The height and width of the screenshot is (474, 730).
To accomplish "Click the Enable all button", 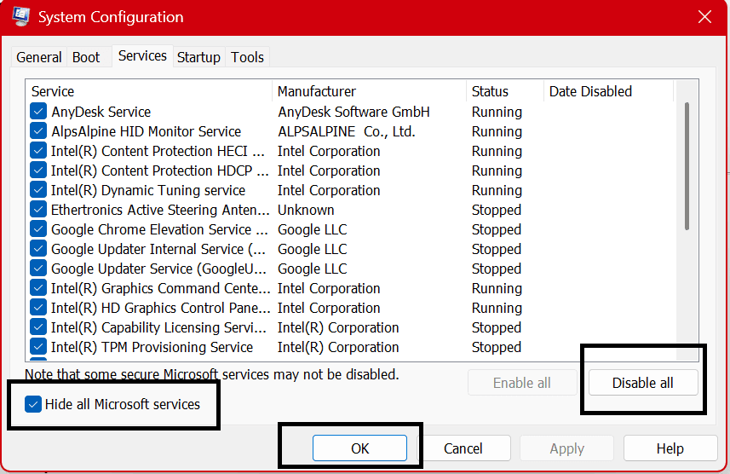I will click(x=522, y=383).
